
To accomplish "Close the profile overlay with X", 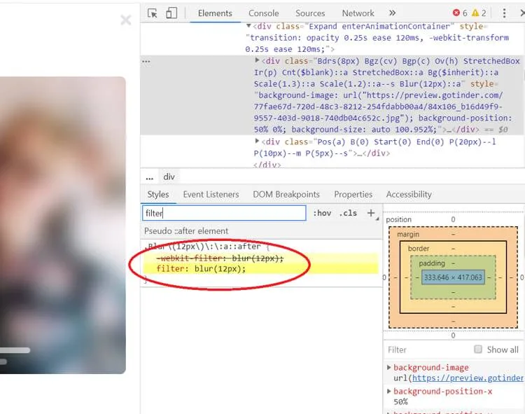I will pyautogui.click(x=126, y=20).
